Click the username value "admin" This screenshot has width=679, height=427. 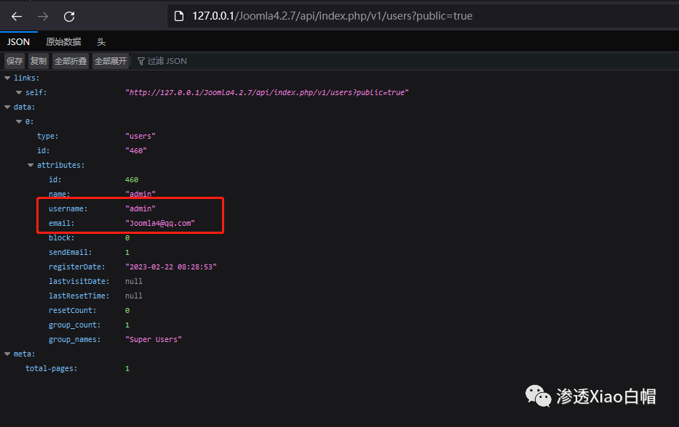[x=140, y=208]
